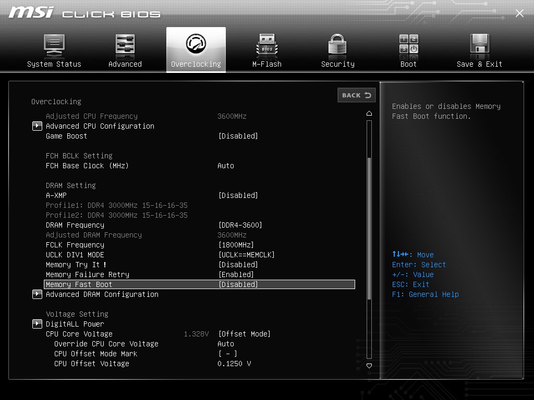Switch to M-Flash tab label
Image resolution: width=534 pixels, height=400 pixels.
(267, 64)
